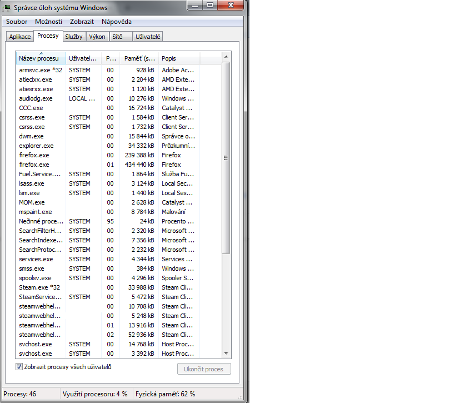Screen dimensions: 455x403
Task: Click Fyzická paměť: 62 % status entry
Action: click(x=165, y=394)
